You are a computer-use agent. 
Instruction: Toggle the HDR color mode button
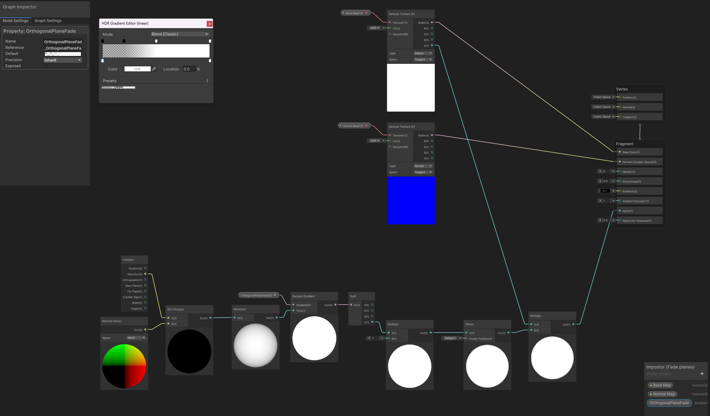pos(138,69)
